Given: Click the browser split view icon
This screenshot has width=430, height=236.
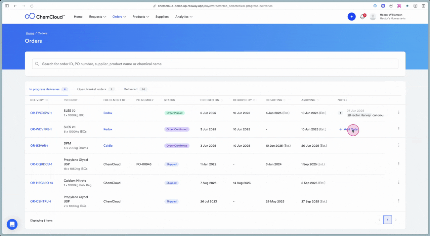Looking at the screenshot, I should tap(424, 6).
